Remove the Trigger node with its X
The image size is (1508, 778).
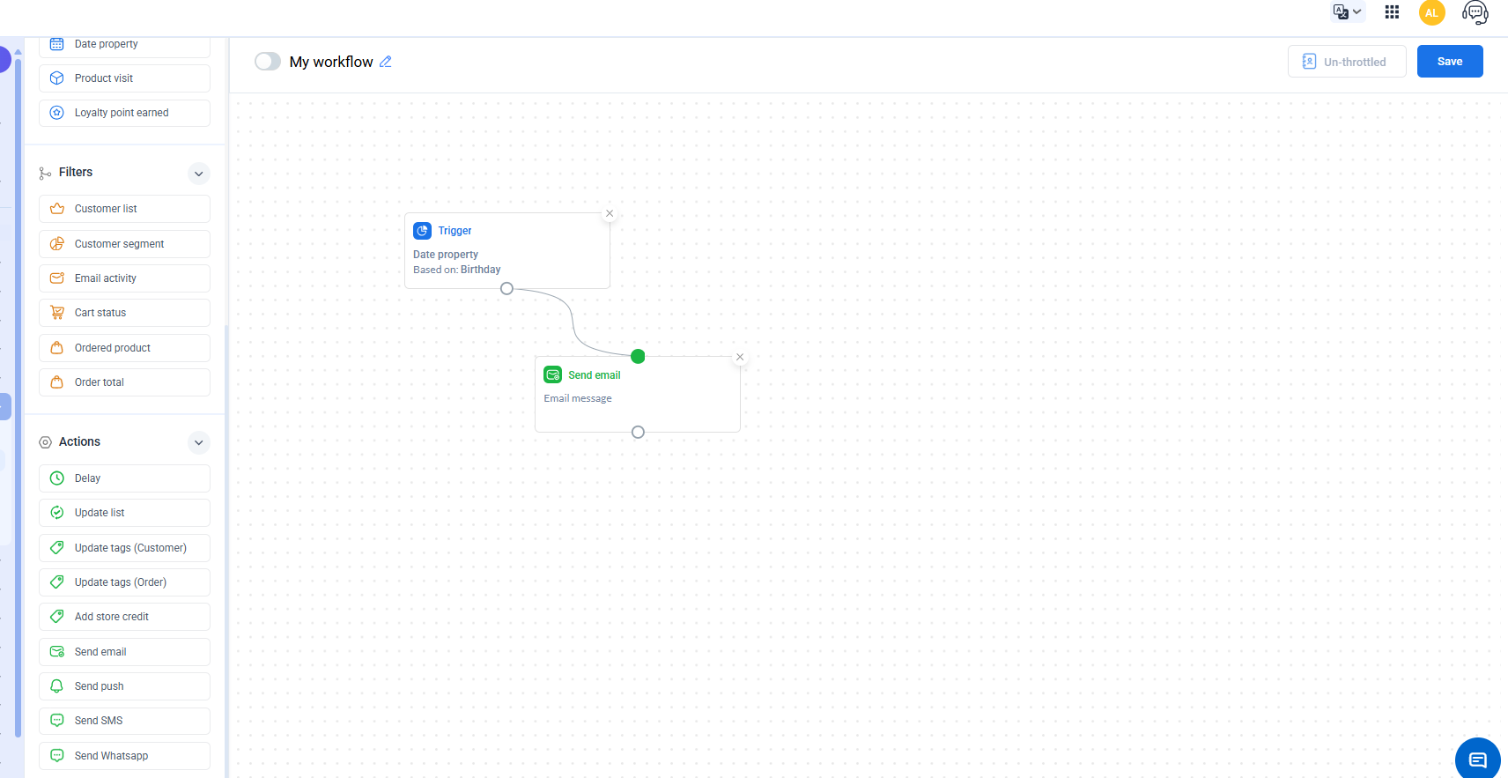click(x=610, y=213)
